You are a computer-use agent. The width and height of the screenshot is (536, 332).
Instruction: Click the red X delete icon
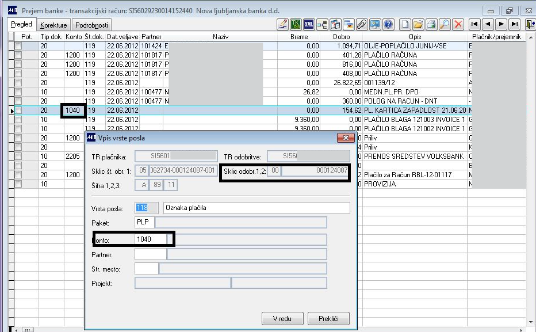click(x=458, y=24)
